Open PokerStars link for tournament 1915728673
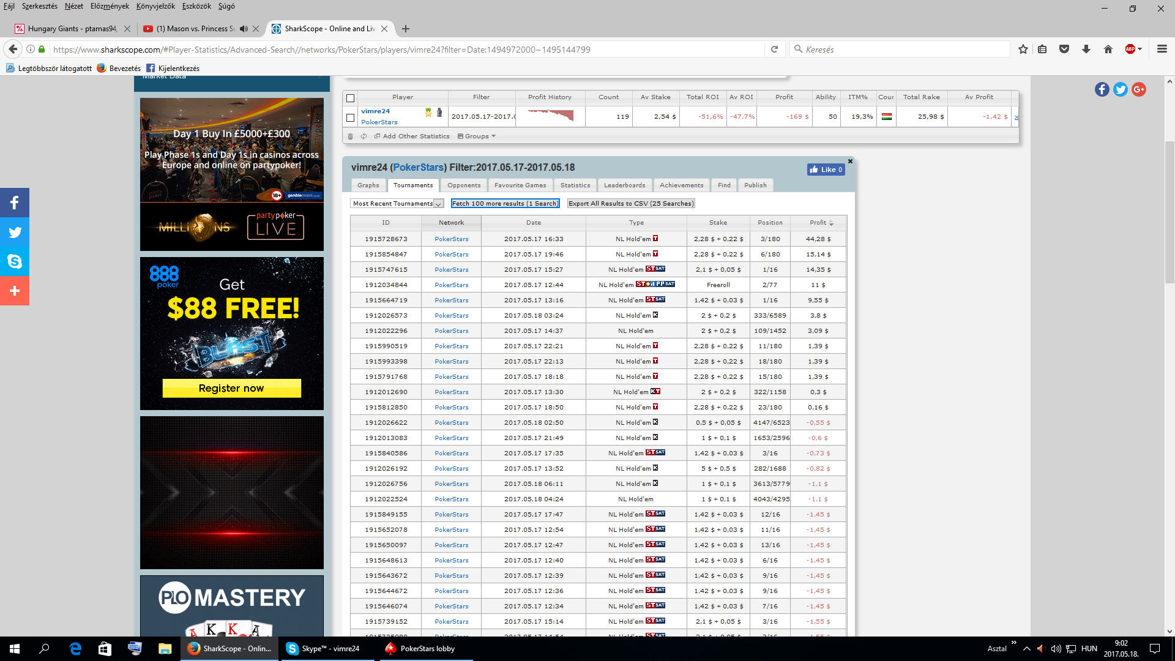This screenshot has height=661, width=1175. pos(452,239)
